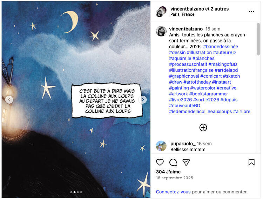Share the post via paper plane icon
Viewport: 263px width, 200px height.
click(186, 162)
